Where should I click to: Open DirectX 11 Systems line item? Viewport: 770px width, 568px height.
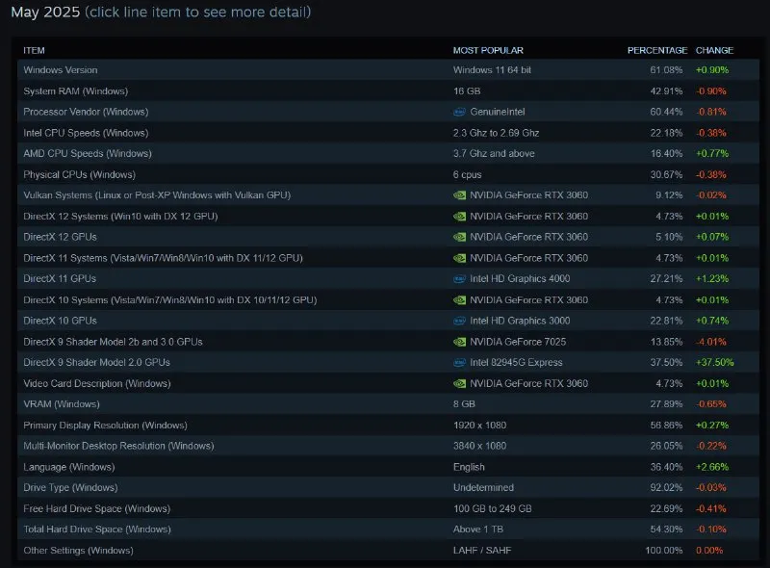click(388, 258)
